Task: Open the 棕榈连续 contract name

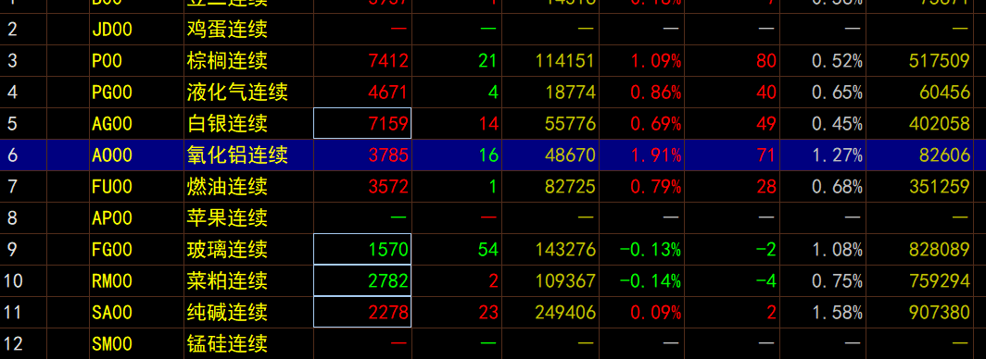Action: (227, 61)
